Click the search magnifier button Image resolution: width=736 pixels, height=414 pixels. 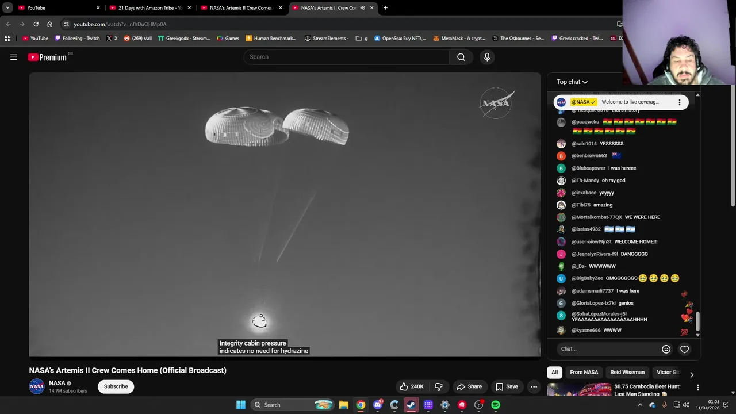461,57
